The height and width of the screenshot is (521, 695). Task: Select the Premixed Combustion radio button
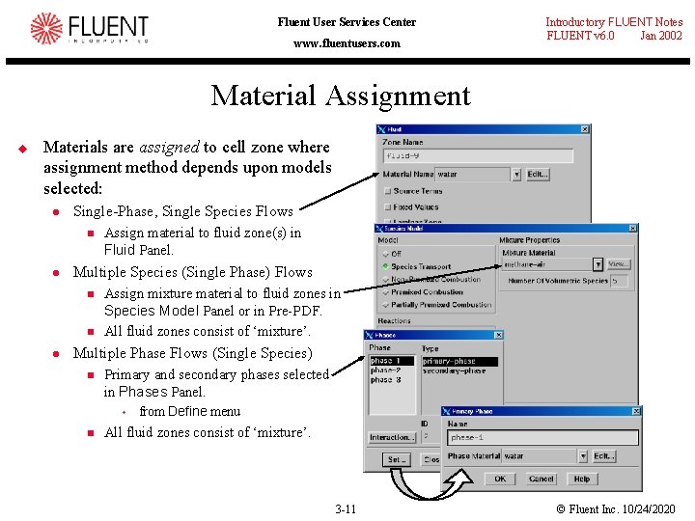[x=385, y=292]
